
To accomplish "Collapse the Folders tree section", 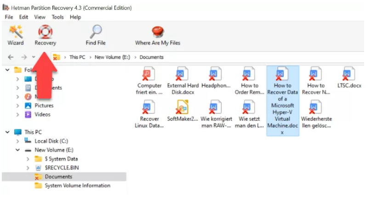I will (7, 70).
